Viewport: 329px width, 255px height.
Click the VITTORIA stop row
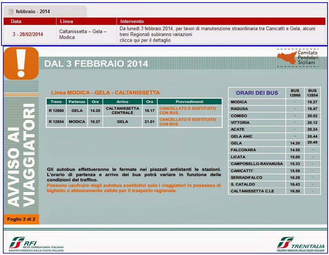tap(274, 123)
